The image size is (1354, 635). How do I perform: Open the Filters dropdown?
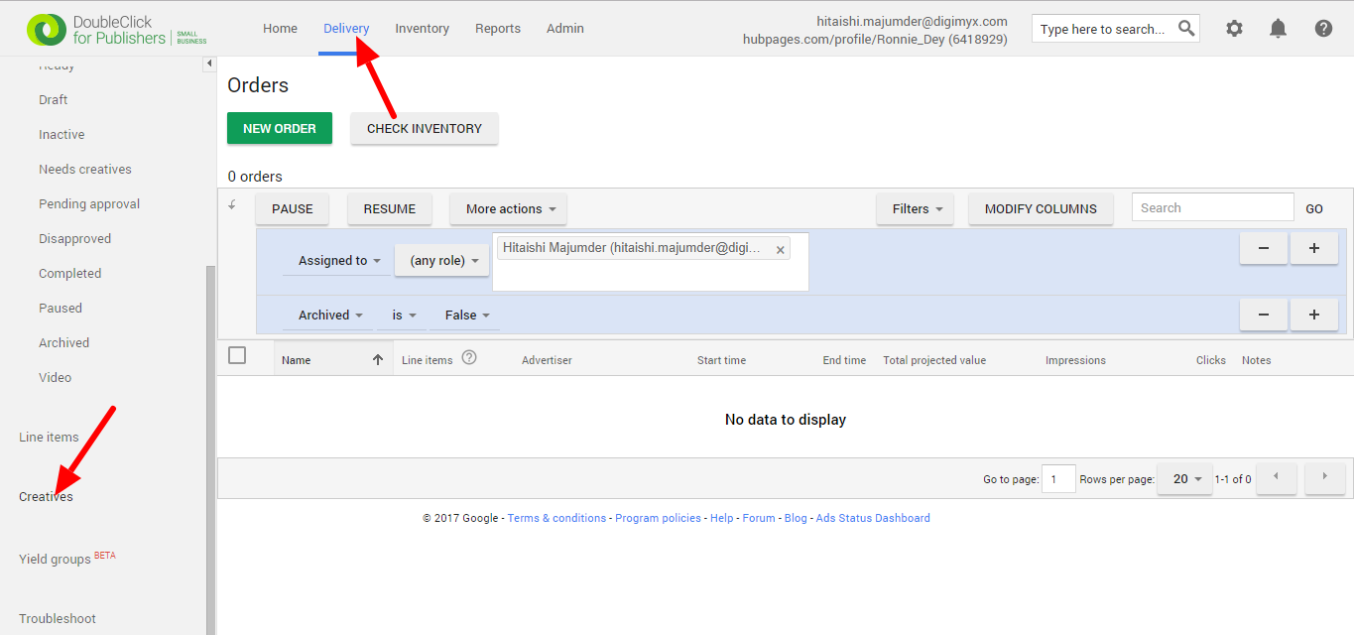pyautogui.click(x=915, y=208)
